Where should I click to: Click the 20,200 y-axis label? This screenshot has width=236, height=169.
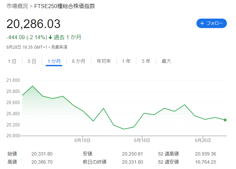13,125
